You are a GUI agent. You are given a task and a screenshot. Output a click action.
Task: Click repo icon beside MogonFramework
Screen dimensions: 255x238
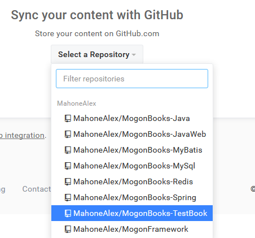[x=68, y=230]
